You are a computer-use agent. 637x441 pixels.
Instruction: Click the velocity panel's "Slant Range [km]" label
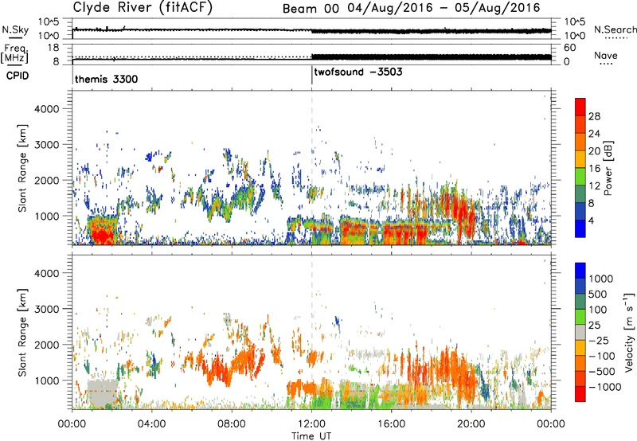(22, 332)
